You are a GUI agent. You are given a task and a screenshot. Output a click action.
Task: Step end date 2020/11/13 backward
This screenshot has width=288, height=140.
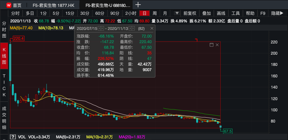(131, 29)
